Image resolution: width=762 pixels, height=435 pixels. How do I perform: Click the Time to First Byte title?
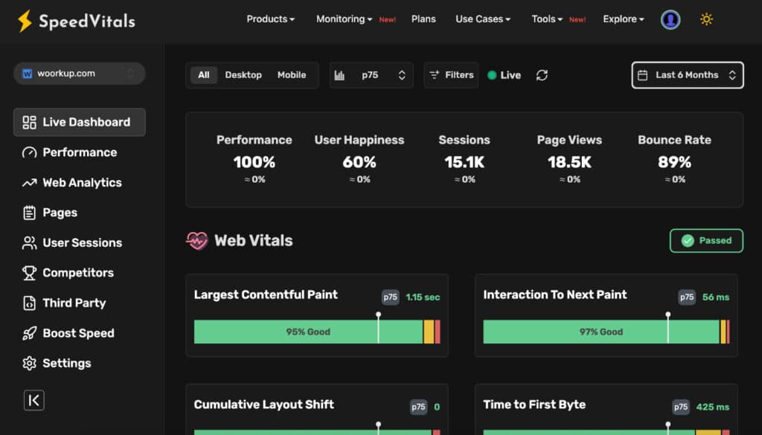tap(534, 405)
